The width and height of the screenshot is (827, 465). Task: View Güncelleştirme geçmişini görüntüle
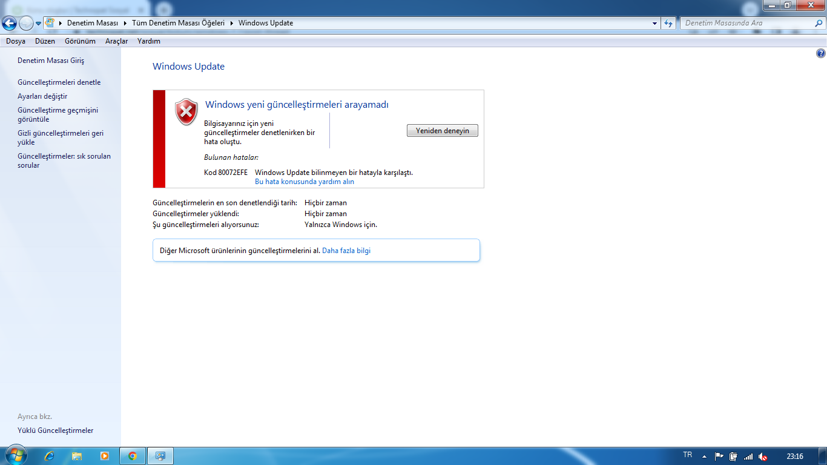pyautogui.click(x=58, y=115)
